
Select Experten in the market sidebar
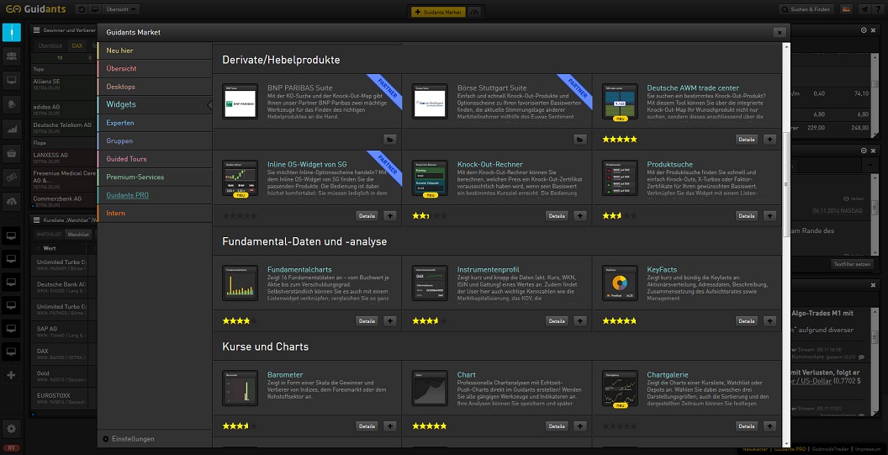tap(120, 123)
